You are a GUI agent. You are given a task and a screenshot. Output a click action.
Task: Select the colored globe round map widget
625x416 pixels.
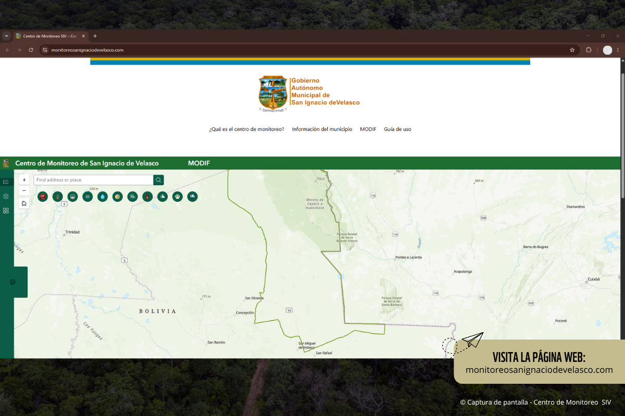(118, 197)
